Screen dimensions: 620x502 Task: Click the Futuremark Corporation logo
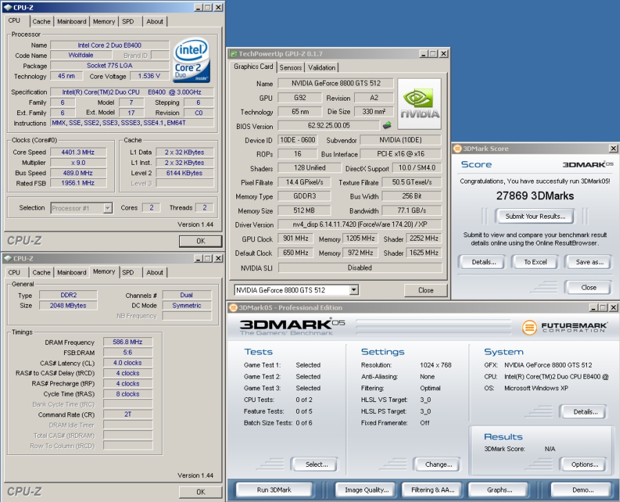pos(564,327)
